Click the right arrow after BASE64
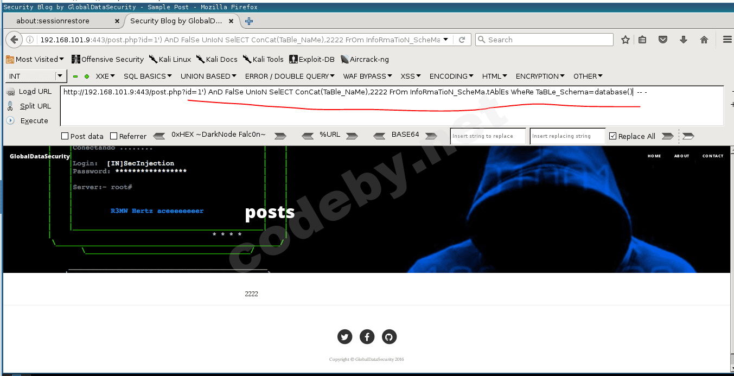The width and height of the screenshot is (734, 376). pos(431,136)
